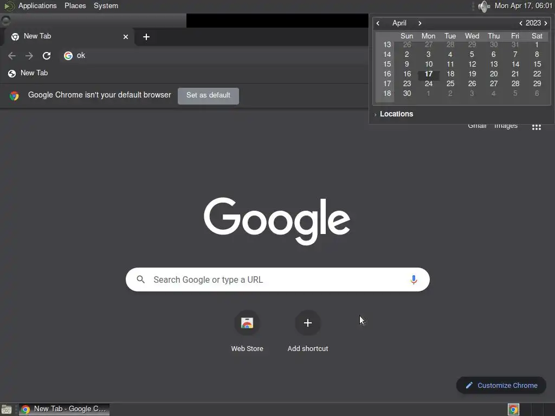Select April 17 in the calendar
The height and width of the screenshot is (416, 555).
pyautogui.click(x=428, y=74)
